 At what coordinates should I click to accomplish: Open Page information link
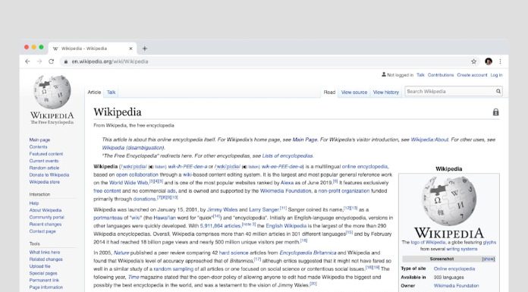click(46, 287)
